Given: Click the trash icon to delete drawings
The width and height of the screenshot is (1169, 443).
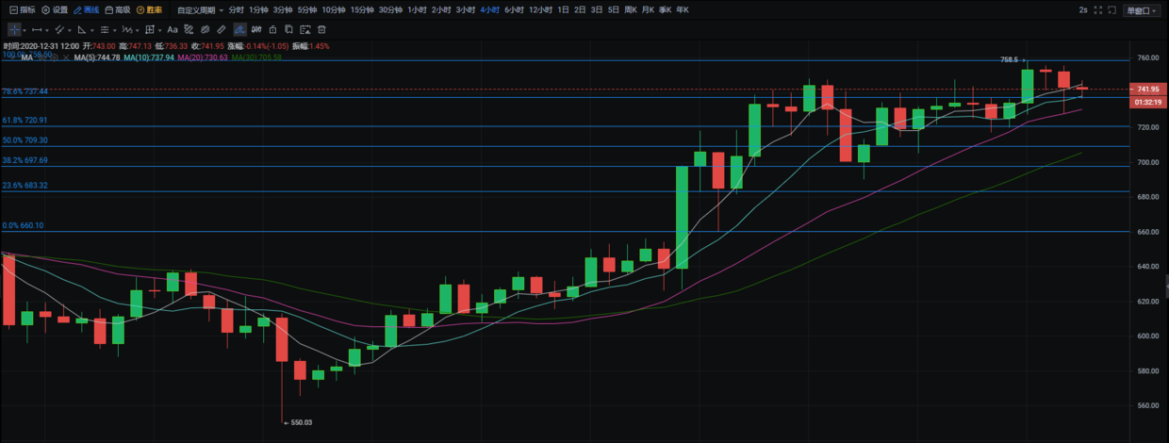Looking at the screenshot, I should tap(321, 29).
